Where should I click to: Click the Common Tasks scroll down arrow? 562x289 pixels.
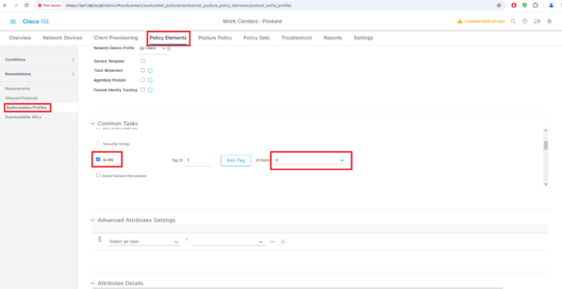tap(546, 184)
